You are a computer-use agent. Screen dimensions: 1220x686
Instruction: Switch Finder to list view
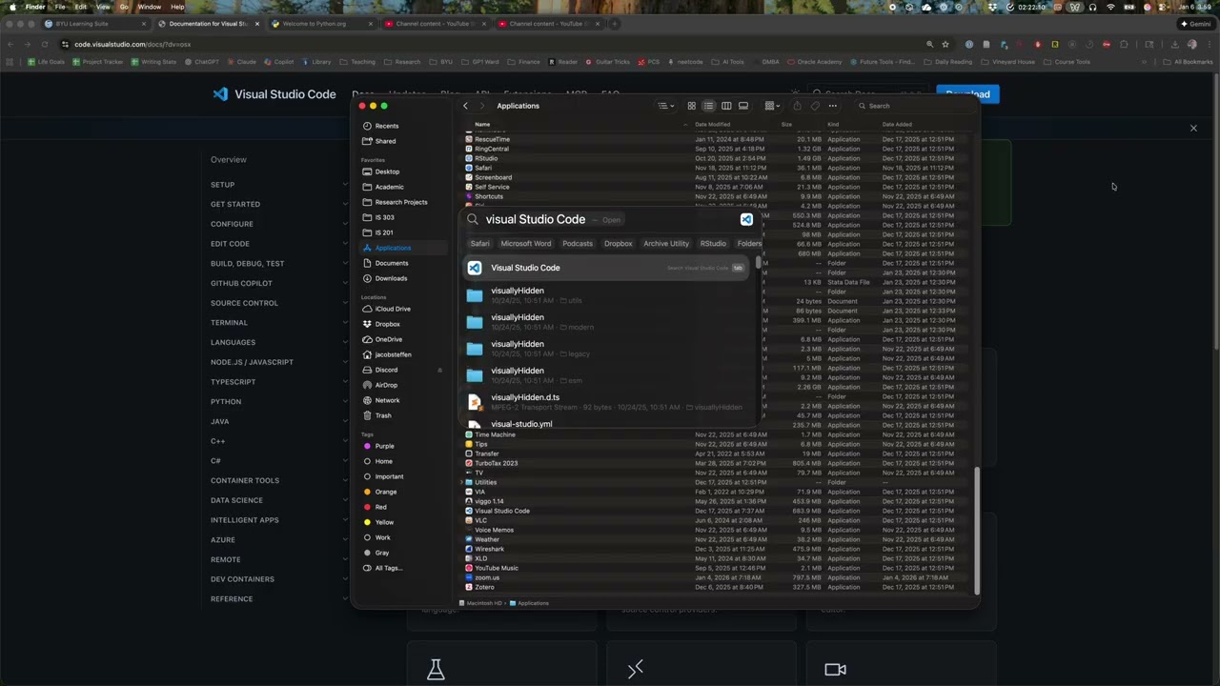click(x=708, y=106)
